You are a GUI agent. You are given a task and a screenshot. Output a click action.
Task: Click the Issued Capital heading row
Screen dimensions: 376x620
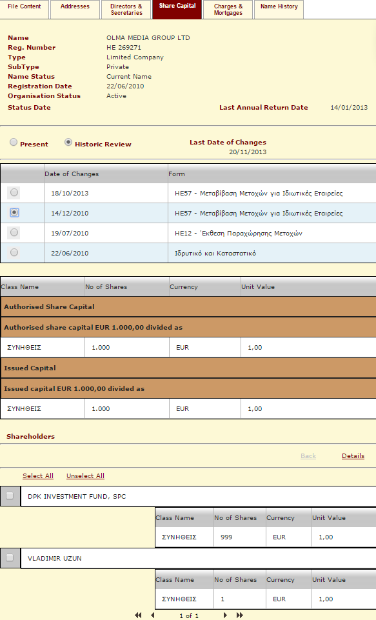[x=188, y=368]
